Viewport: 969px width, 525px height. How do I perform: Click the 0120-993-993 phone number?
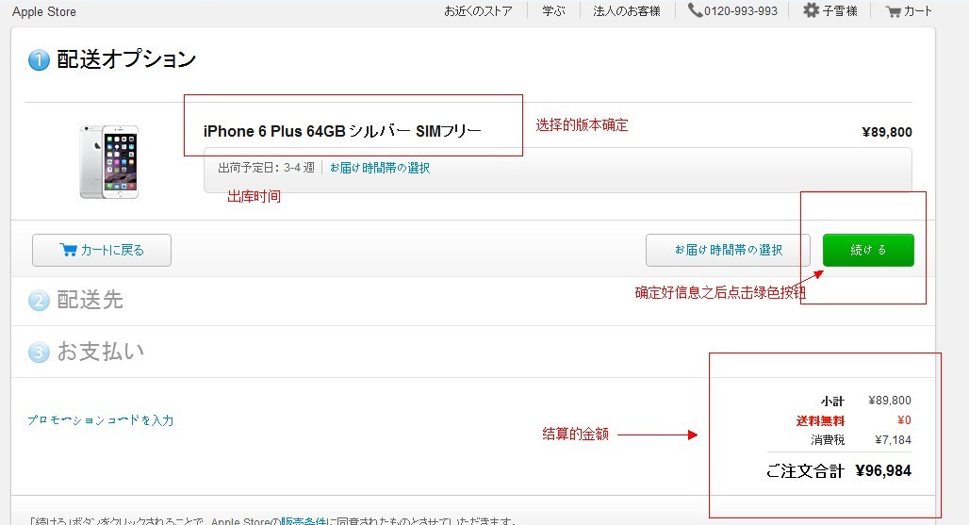741,11
